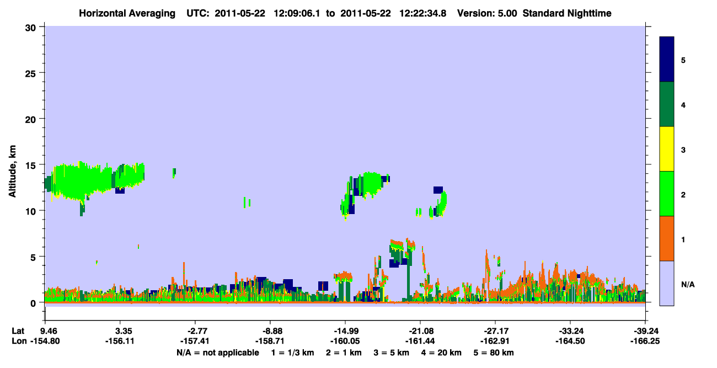Viewport: 717px width, 368px height.
Task: Click latitude value -8.88
Action: (272, 331)
